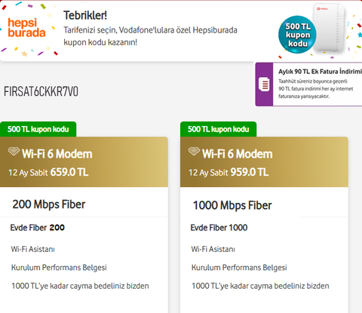This screenshot has width=362, height=313.
Task: Click Wi-Fi Asistanı under Evde Fiber 200
Action: (x=33, y=249)
